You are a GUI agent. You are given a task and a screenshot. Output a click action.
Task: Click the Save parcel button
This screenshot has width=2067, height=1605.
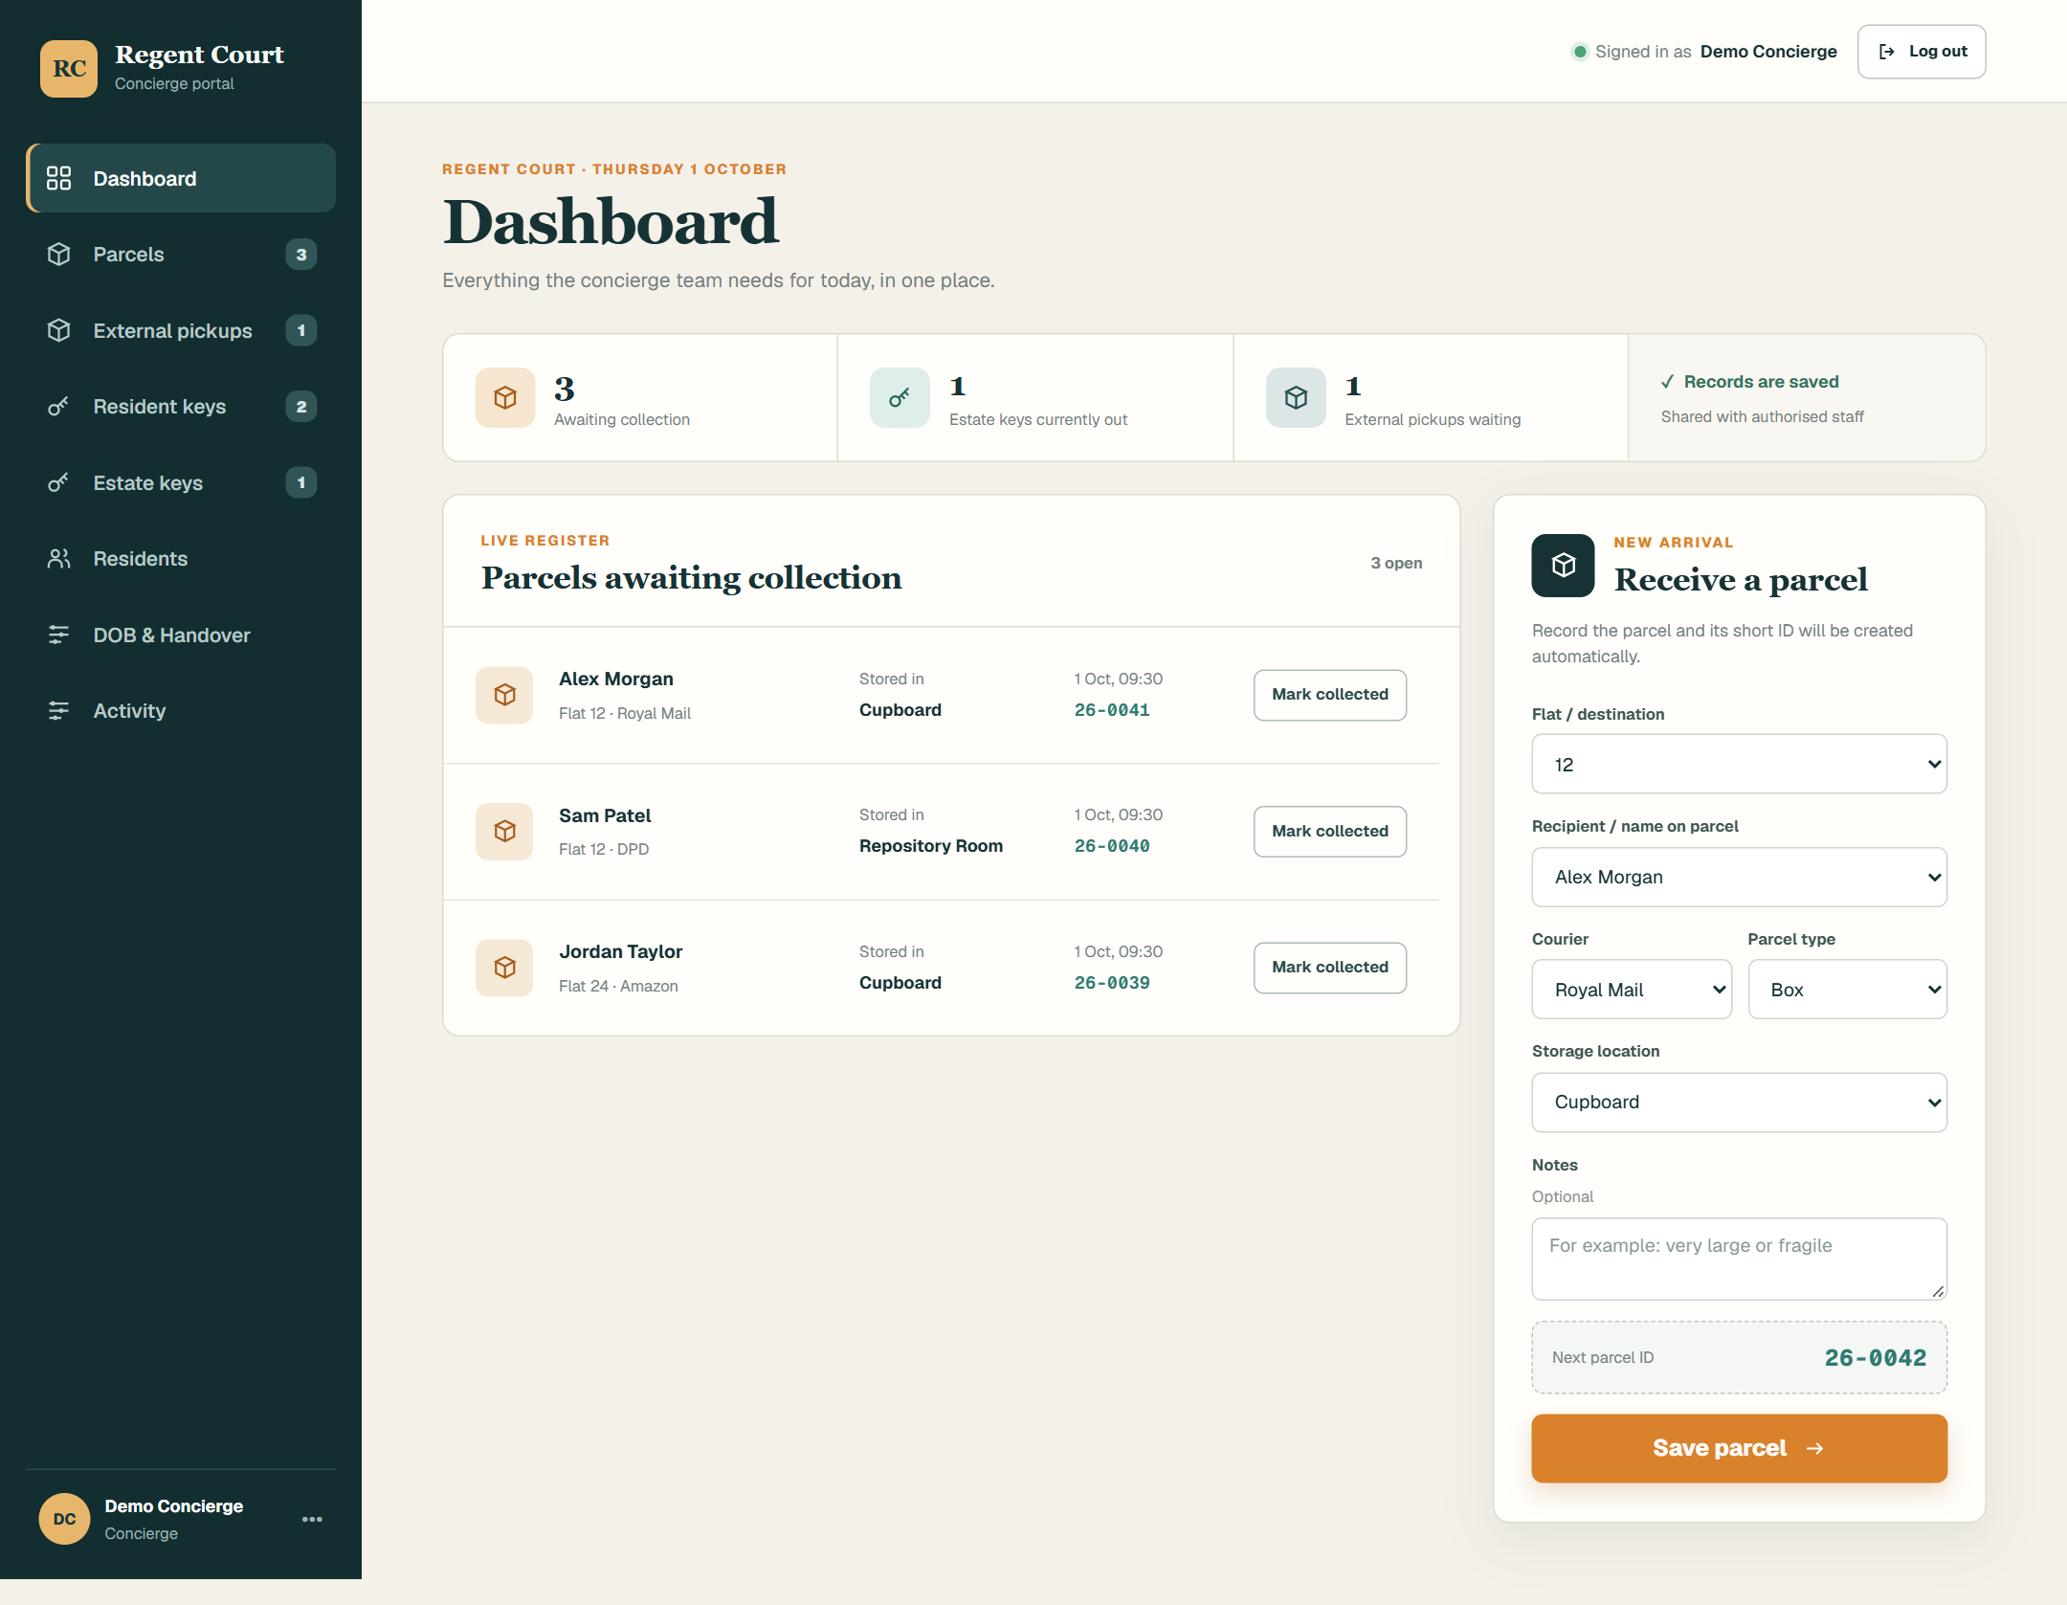tap(1739, 1448)
